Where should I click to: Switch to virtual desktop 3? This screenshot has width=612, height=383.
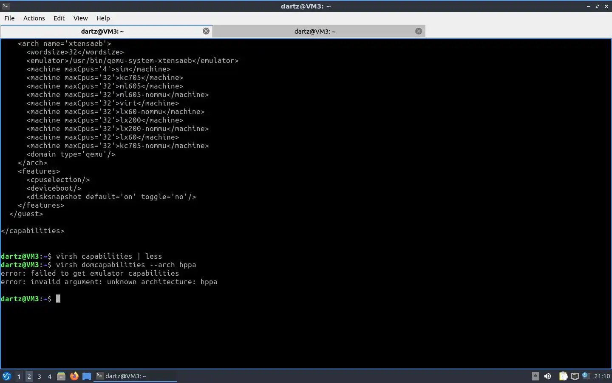40,376
